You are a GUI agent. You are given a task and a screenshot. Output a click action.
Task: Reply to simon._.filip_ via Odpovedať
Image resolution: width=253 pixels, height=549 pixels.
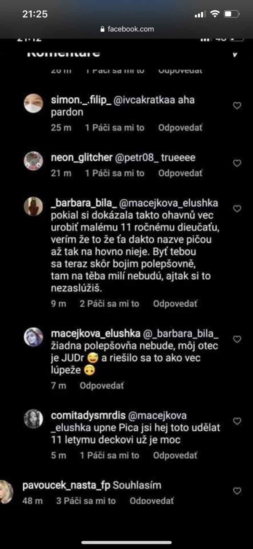pos(180,128)
